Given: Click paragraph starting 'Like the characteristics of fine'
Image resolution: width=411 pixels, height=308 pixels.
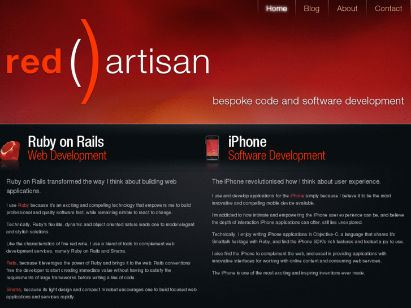Looking at the screenshot, I should tap(90, 247).
